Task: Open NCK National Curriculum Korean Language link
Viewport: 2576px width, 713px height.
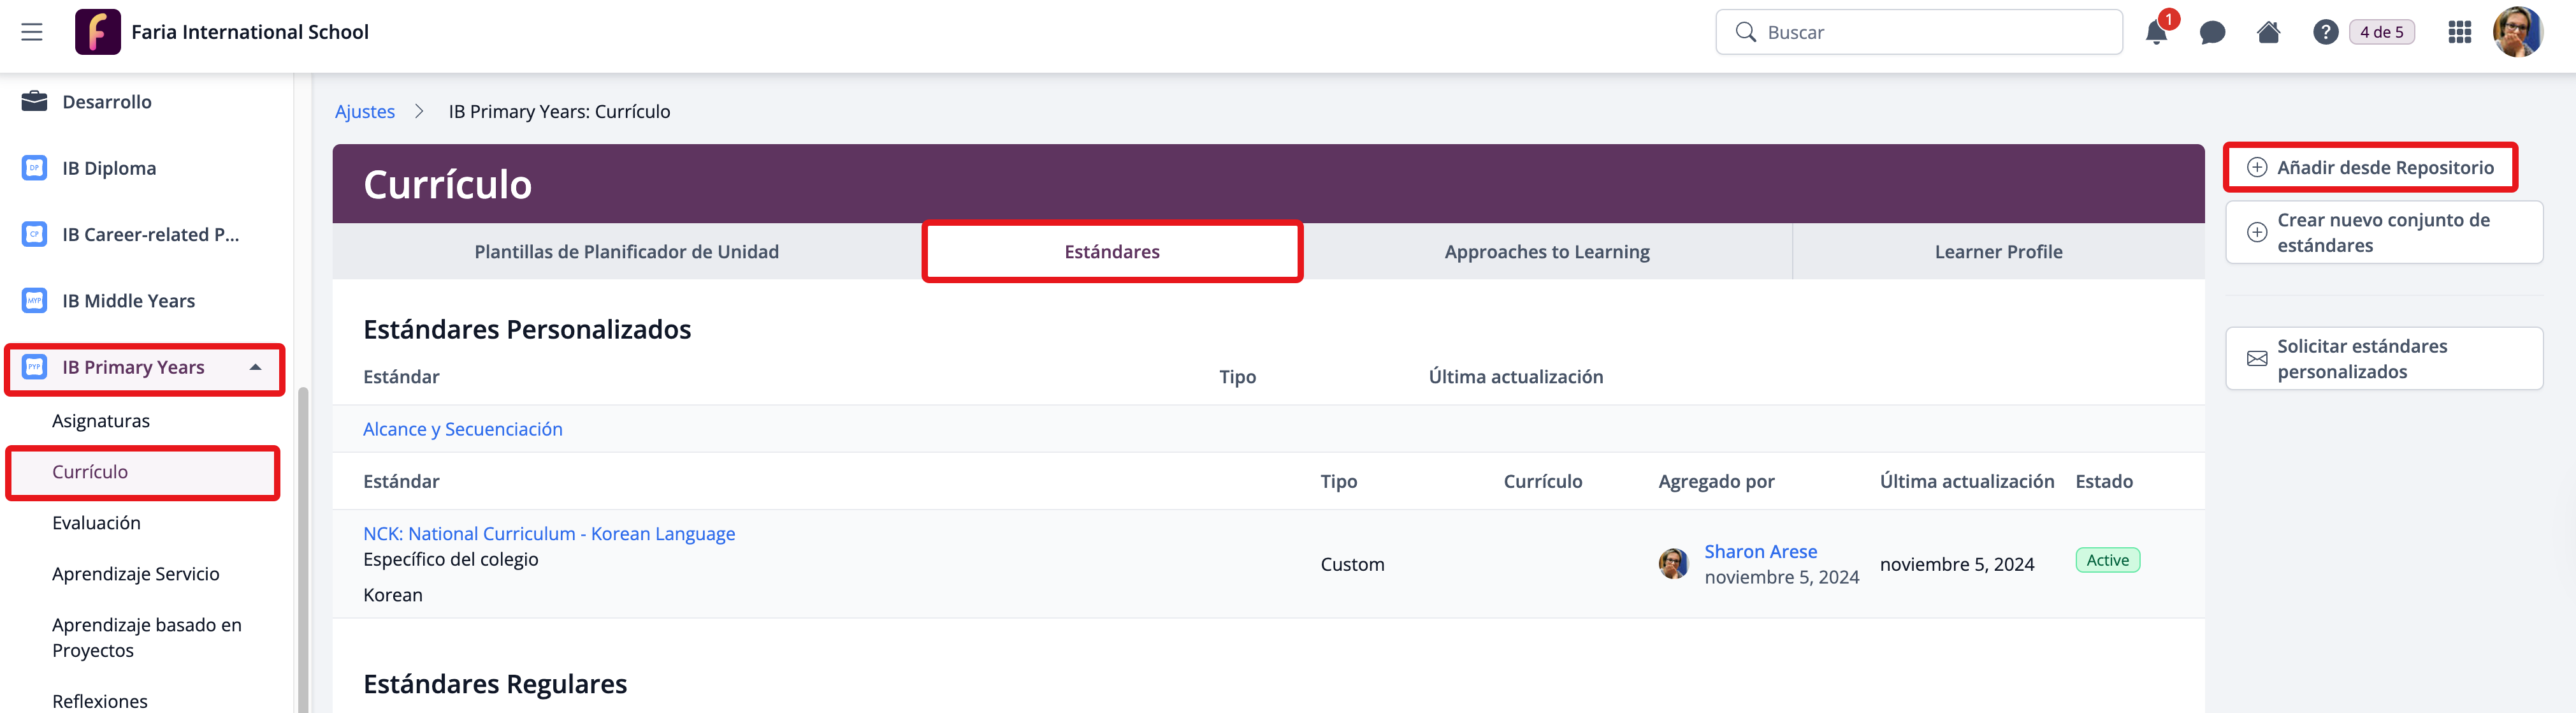Action: tap(548, 534)
